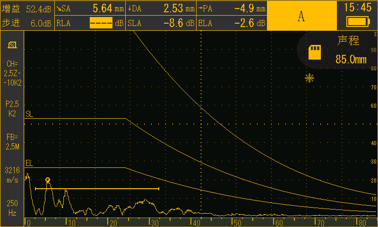
Task: Click the repetition rate 250 Hz
Action: coord(12,208)
